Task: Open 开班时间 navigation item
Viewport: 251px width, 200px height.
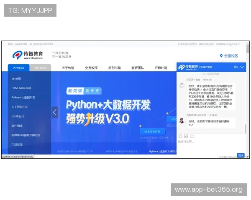Action: [x=161, y=68]
